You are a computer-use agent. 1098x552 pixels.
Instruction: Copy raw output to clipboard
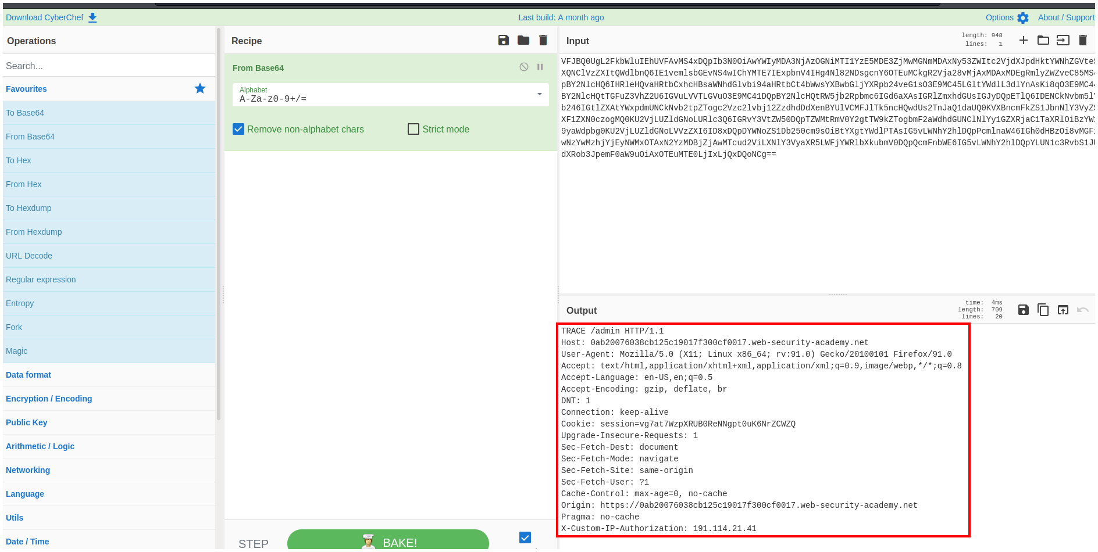(x=1043, y=310)
